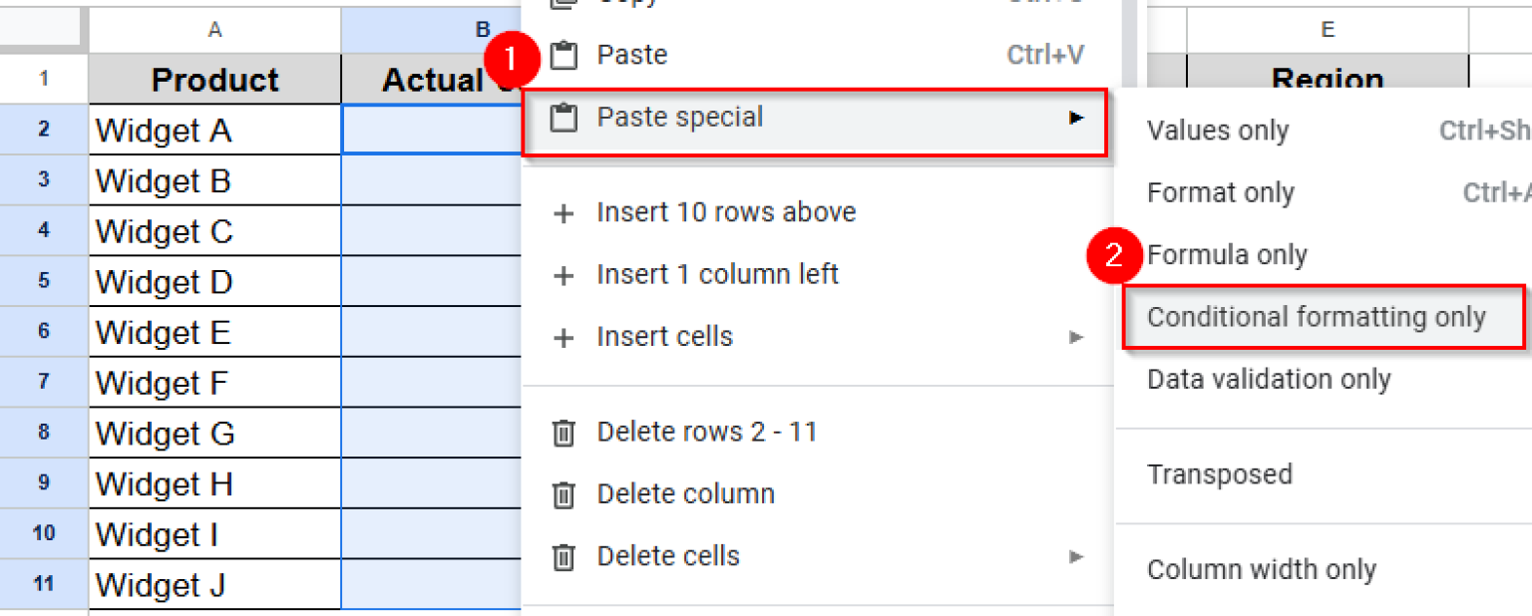This screenshot has width=1532, height=616.
Task: Choose Column width only option
Action: click(1262, 570)
